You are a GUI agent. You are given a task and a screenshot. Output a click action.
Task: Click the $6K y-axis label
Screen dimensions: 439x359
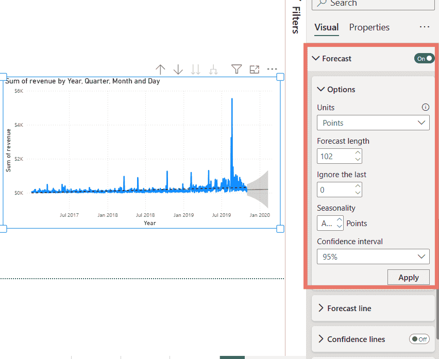19,91
